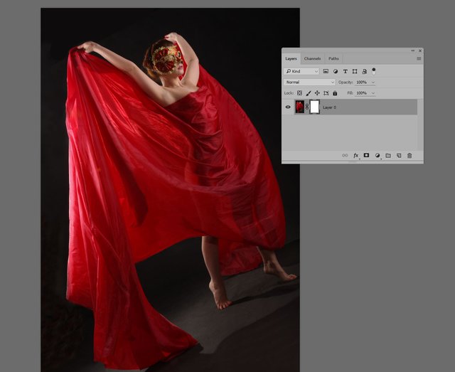Open the Normal blending mode dropdown
This screenshot has height=372, width=455.
click(x=310, y=83)
